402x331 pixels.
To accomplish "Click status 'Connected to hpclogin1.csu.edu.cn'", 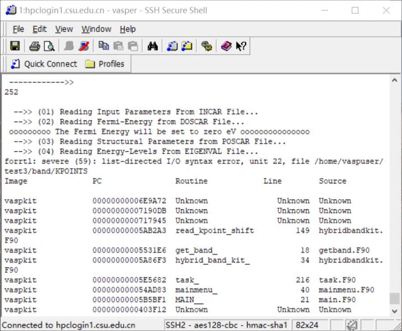I will click(68, 325).
